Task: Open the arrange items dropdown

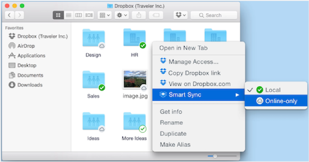Action: pyautogui.click(x=105, y=15)
